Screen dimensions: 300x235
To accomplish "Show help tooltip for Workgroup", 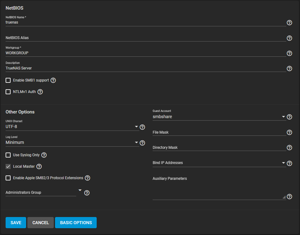I will tap(289, 53).
